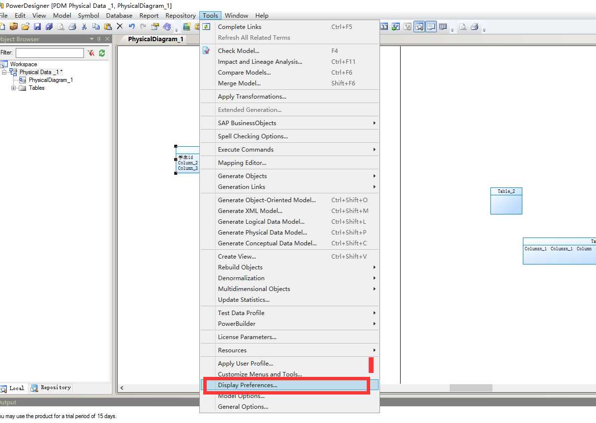Toggle the highlighted Output pane toolbar button
Screen dimensions: 596x423
click(431, 26)
